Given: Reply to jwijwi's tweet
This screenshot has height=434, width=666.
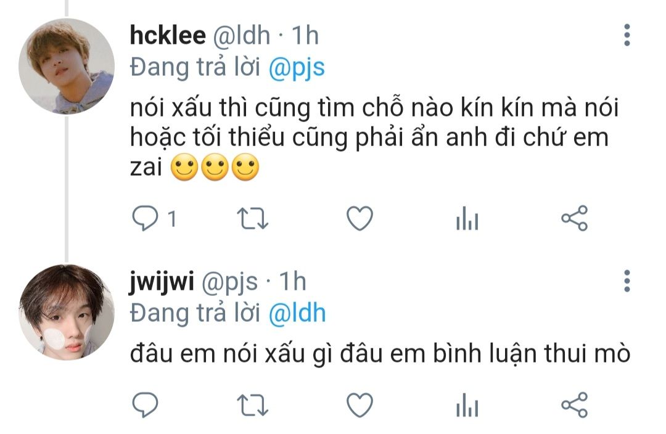Looking at the screenshot, I should [146, 404].
